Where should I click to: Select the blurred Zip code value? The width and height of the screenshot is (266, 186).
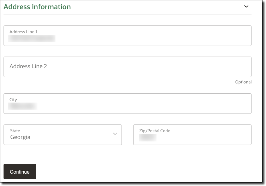[148, 137]
